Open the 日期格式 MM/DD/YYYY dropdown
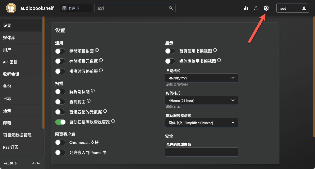The image size is (315, 169). click(201, 78)
